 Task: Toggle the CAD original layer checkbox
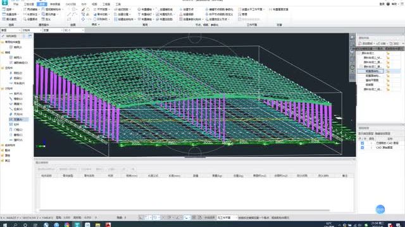tap(362, 148)
